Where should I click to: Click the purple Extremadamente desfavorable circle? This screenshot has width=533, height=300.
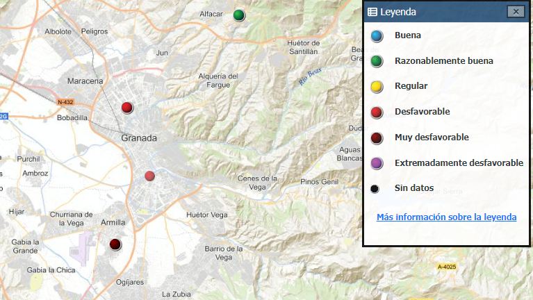376,163
